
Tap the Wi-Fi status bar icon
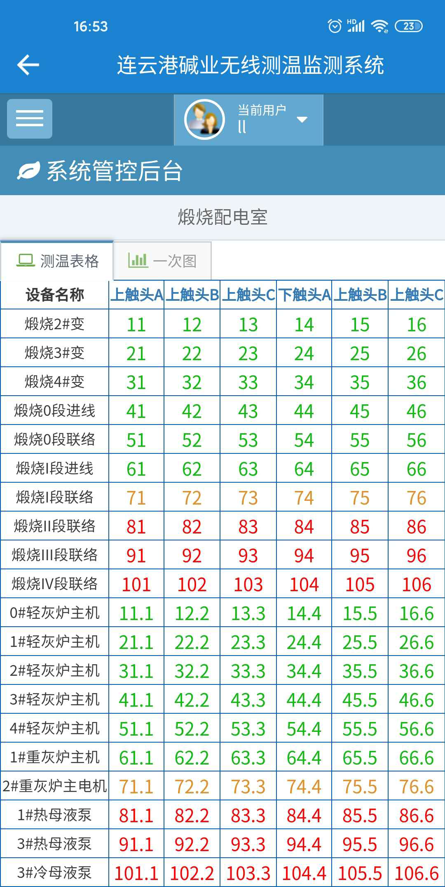click(x=379, y=26)
